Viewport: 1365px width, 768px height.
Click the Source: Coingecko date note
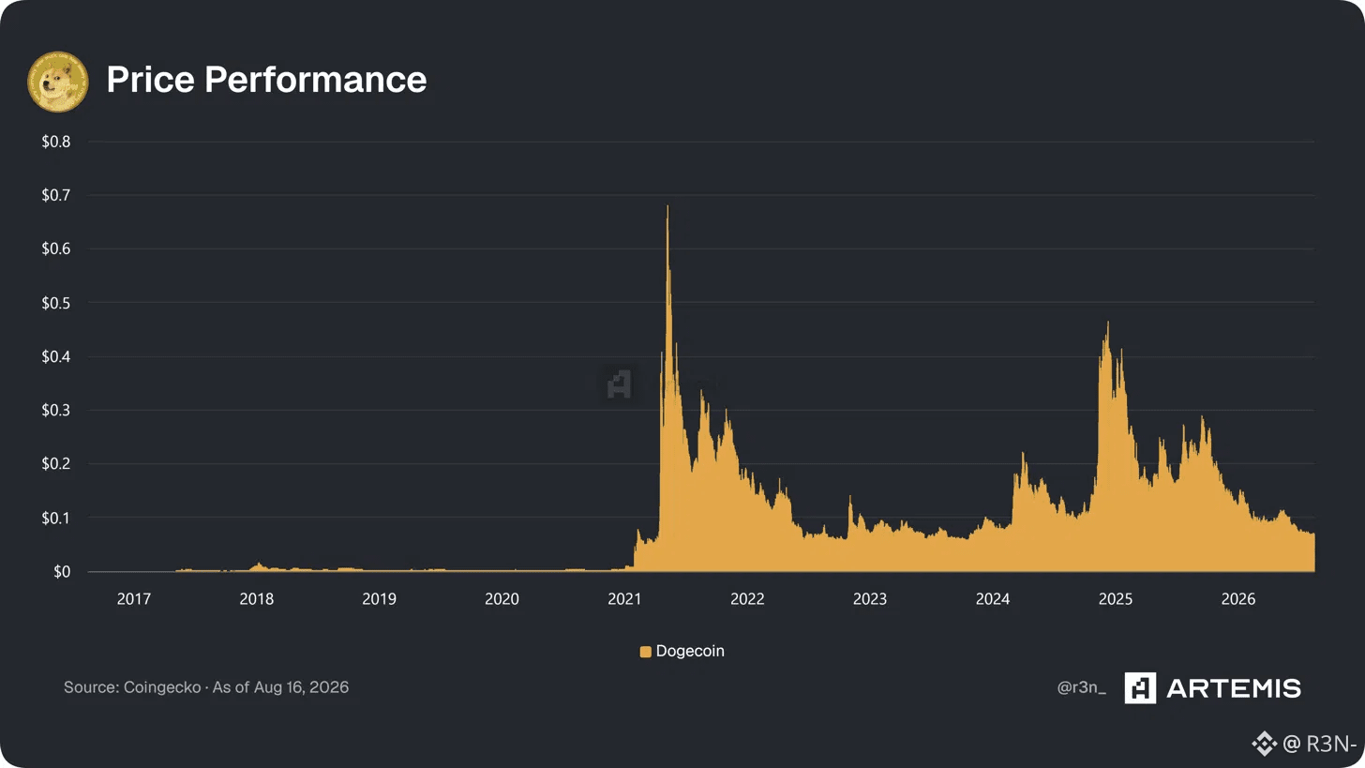(206, 688)
